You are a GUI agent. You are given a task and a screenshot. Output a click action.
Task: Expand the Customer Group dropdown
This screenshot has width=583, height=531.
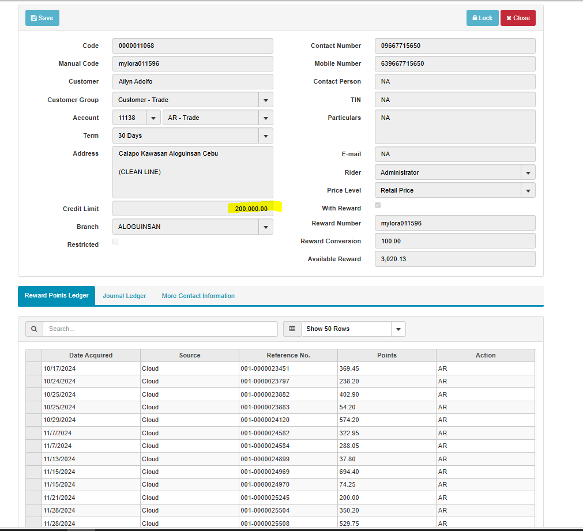tap(265, 100)
